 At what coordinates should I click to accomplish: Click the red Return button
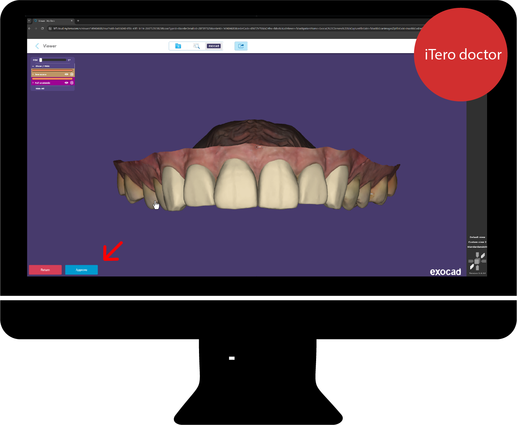pyautogui.click(x=45, y=270)
